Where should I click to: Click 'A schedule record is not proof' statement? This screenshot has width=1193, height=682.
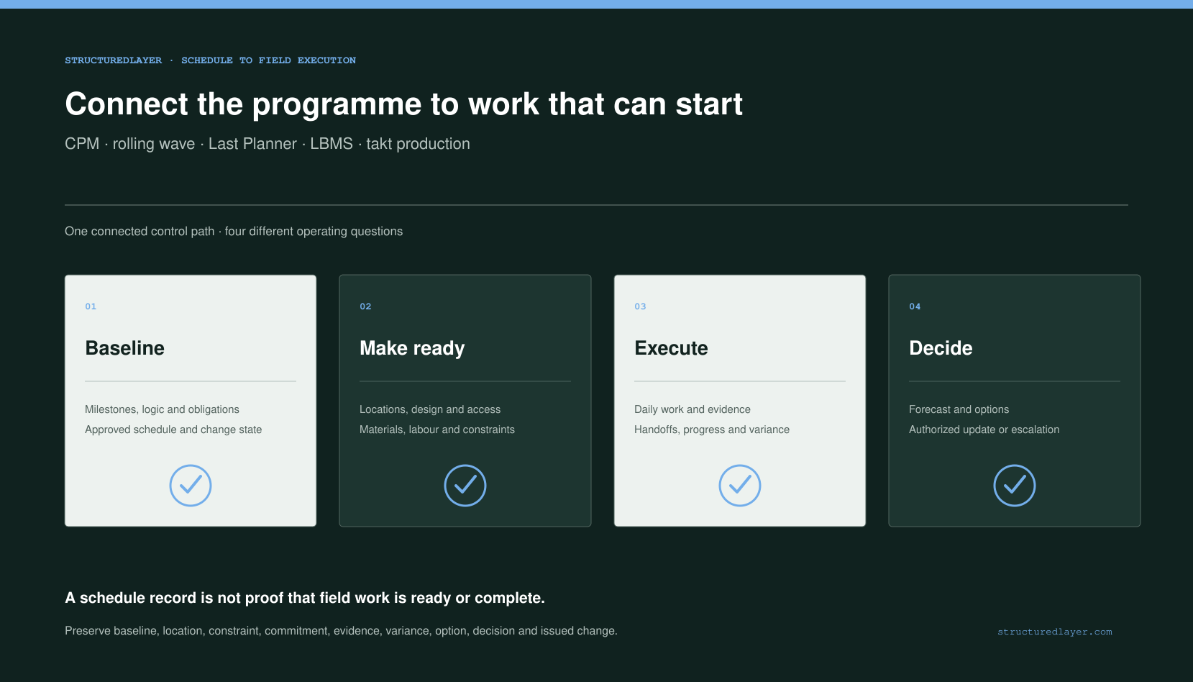click(305, 598)
